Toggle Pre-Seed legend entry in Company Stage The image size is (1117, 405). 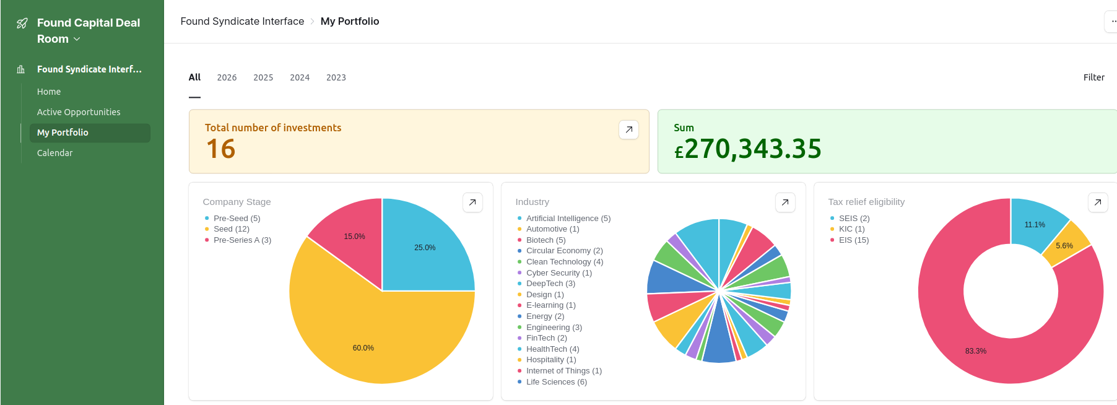tap(237, 219)
